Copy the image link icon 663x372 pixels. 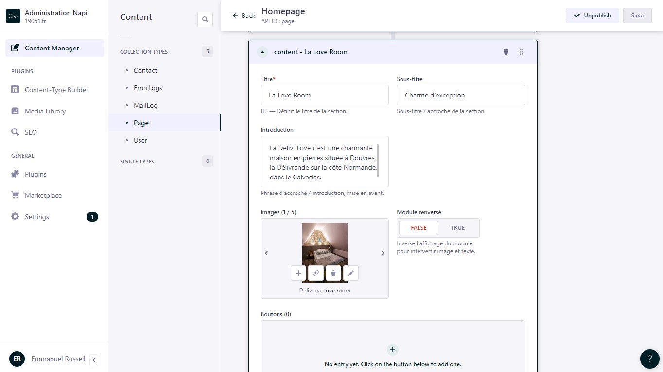315,273
